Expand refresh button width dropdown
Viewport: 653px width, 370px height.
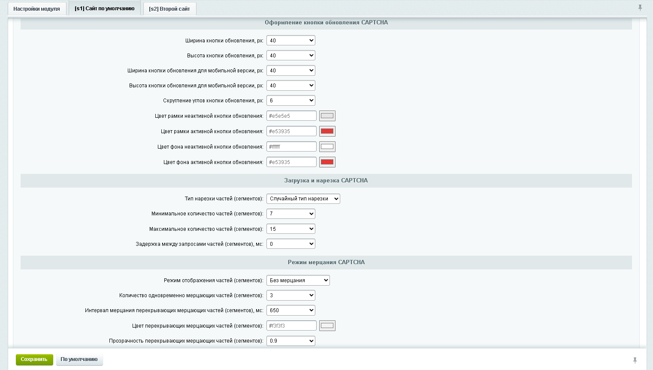[291, 40]
